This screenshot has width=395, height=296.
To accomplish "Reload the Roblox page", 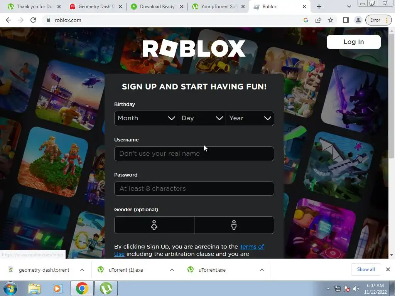I will tap(33, 20).
